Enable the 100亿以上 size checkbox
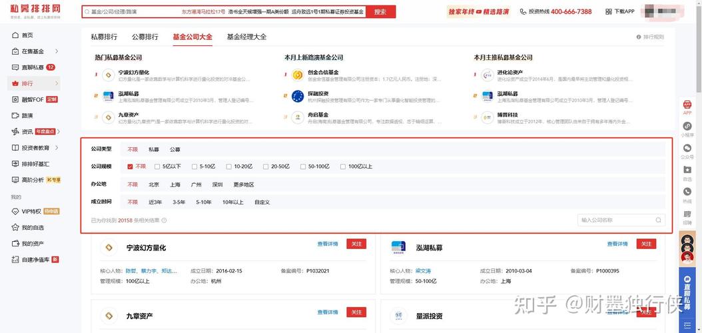This screenshot has height=333, width=702. click(x=343, y=166)
